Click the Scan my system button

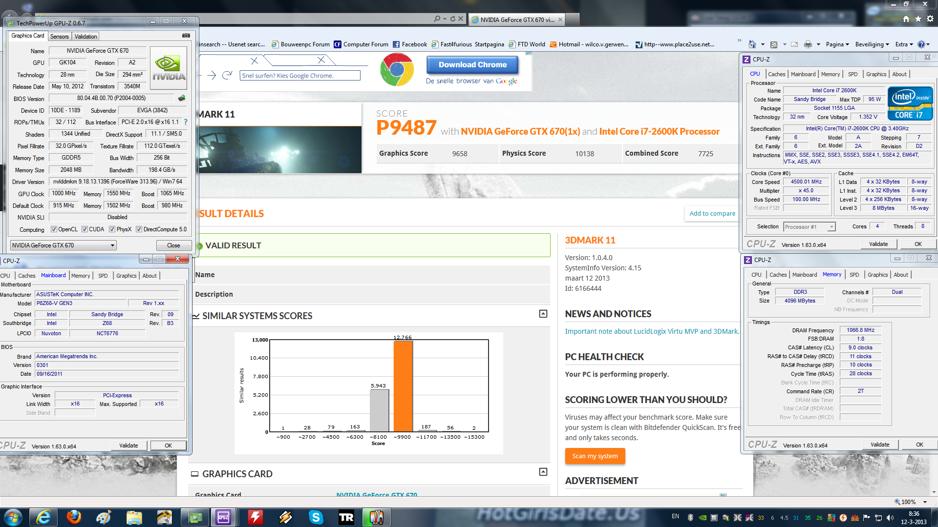595,456
